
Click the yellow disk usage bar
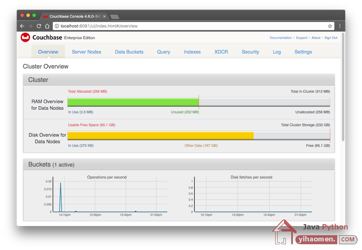(160, 135)
